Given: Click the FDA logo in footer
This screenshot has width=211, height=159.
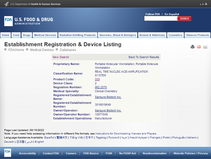Looking at the screenshot, I should point(8,153).
